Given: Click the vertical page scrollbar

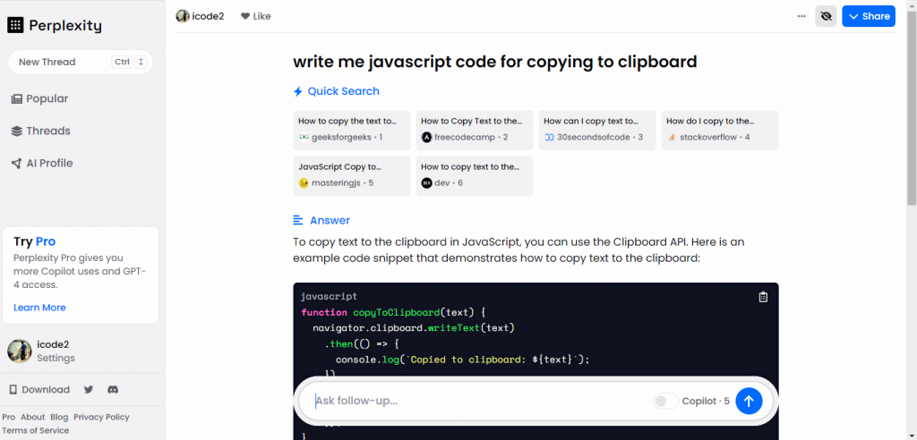Looking at the screenshot, I should point(912,108).
